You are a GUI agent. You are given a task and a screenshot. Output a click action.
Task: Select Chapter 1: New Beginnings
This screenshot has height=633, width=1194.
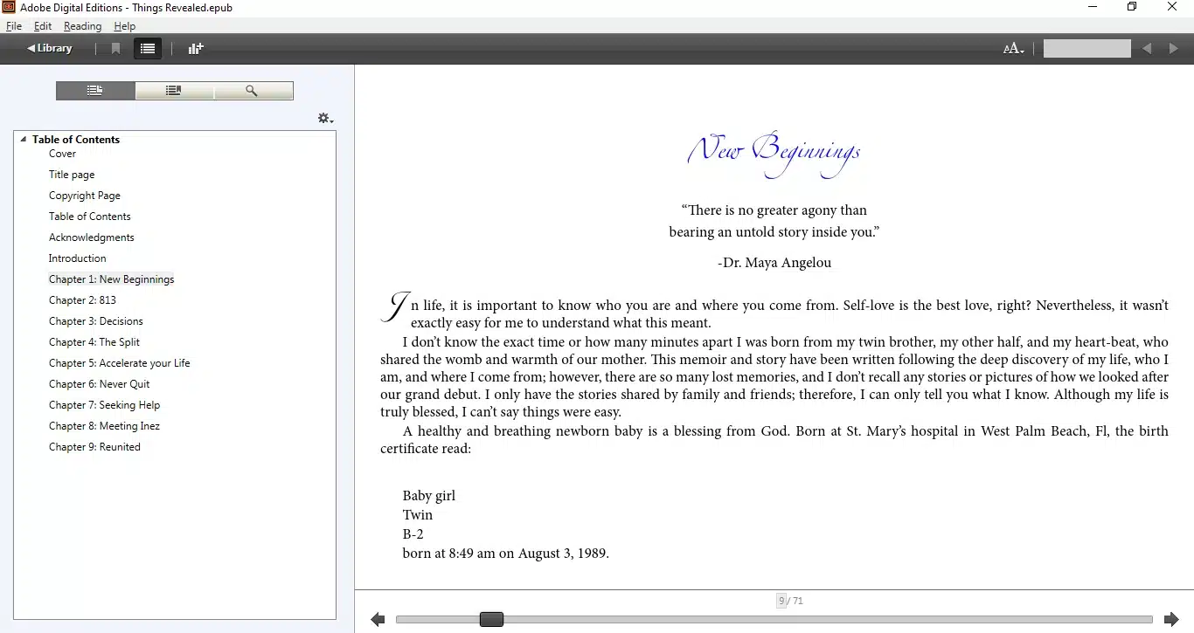click(112, 279)
